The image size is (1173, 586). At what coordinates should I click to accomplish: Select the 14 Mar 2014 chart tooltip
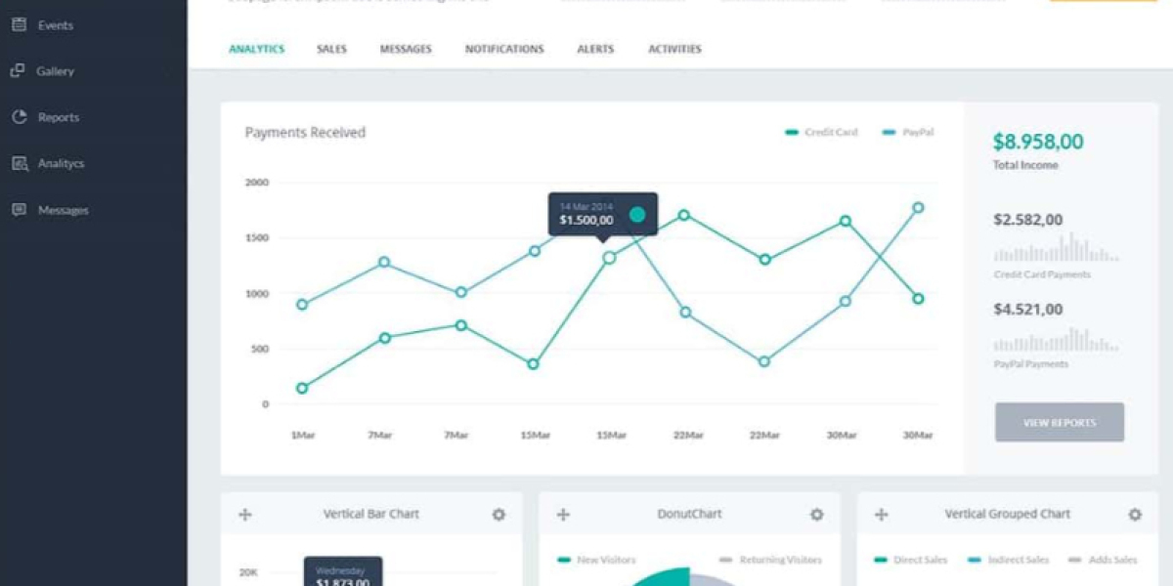[601, 214]
